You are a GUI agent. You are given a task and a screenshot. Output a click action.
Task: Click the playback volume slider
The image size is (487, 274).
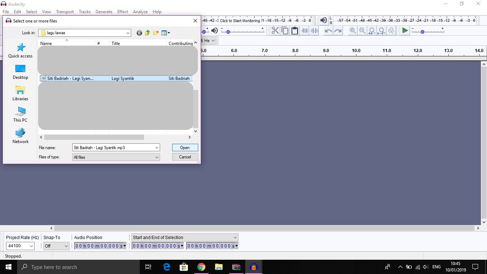click(242, 31)
